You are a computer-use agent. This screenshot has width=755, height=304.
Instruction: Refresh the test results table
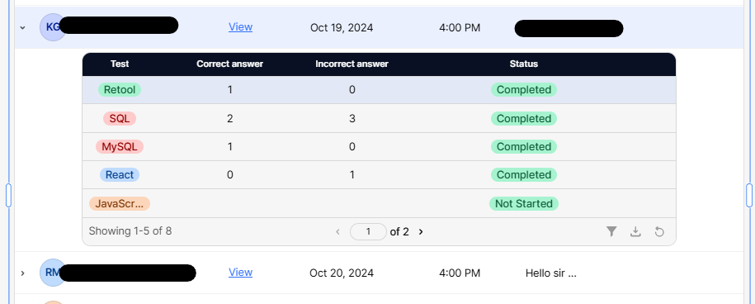659,232
